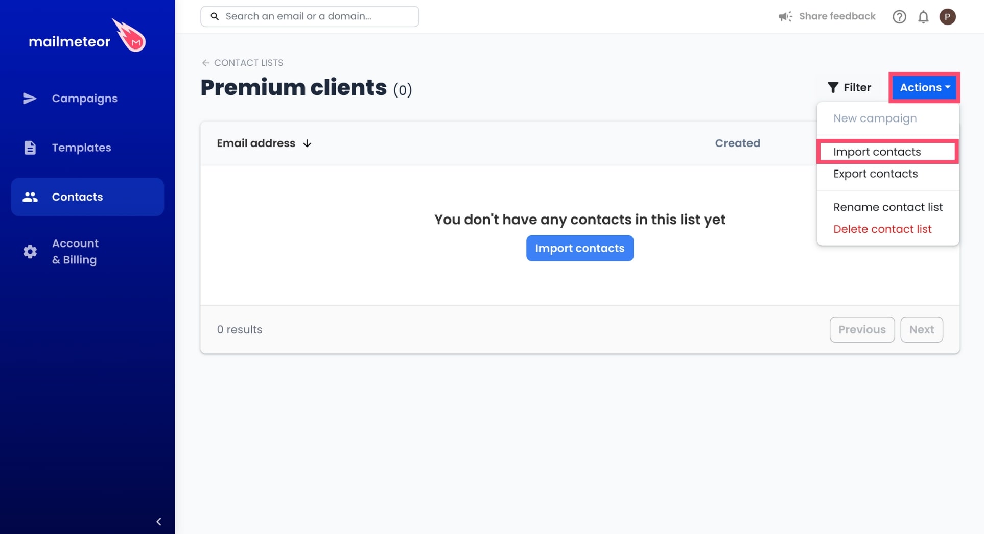Open the Actions dropdown
Screen dimensions: 984x534
pyautogui.click(x=924, y=87)
